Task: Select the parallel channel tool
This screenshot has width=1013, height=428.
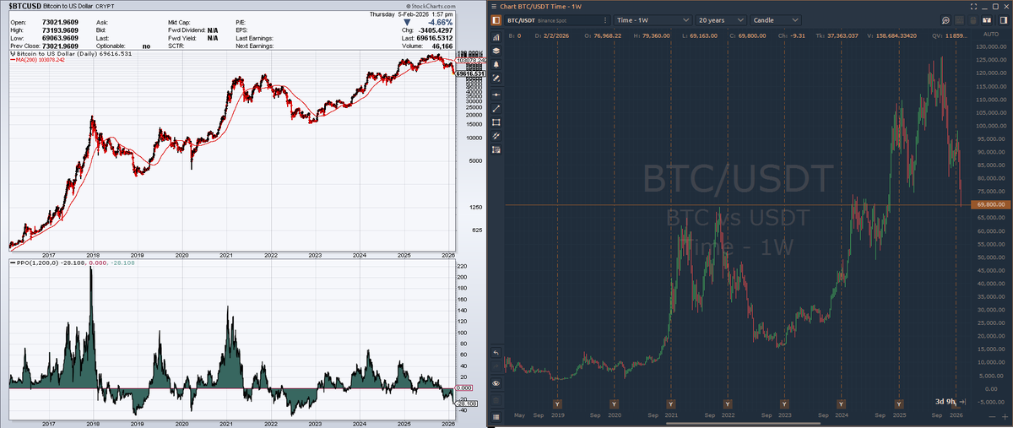Action: click(x=496, y=135)
